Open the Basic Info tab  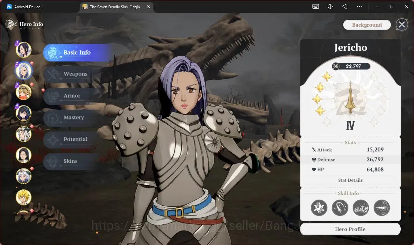[x=77, y=53]
